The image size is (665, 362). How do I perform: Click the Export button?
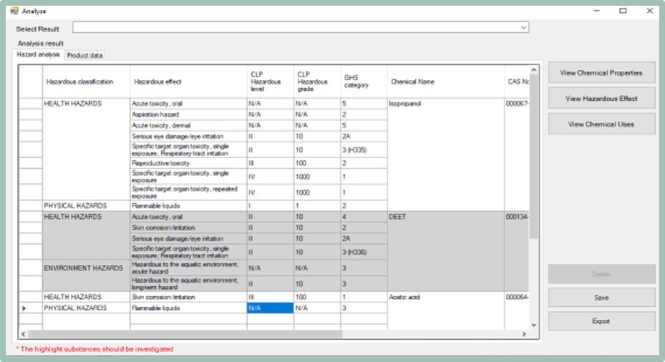coord(601,321)
